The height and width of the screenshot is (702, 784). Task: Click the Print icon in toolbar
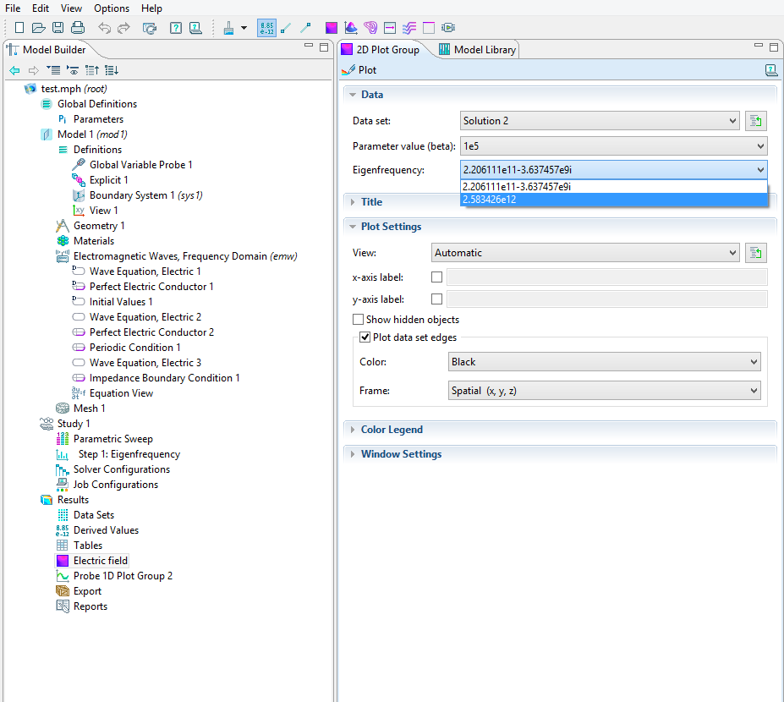tap(77, 28)
